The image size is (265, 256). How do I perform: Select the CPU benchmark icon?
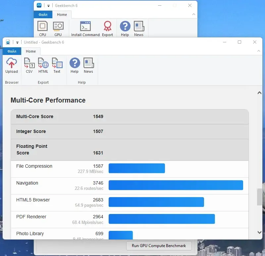[x=42, y=26]
